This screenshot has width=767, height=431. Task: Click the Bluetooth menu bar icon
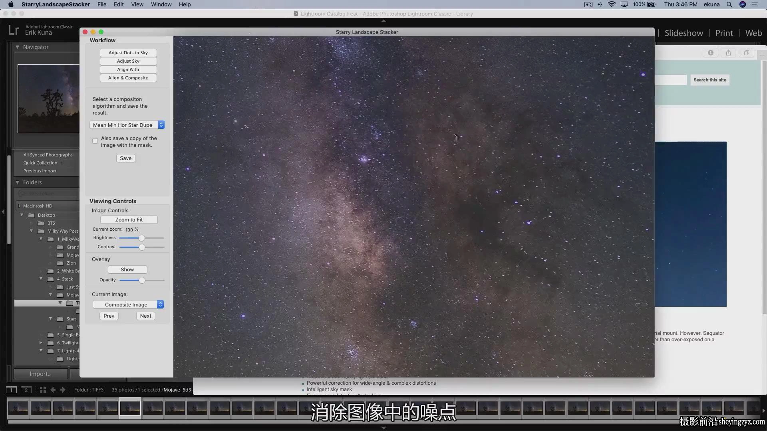(x=600, y=4)
